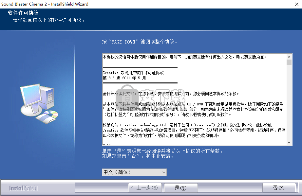This screenshot has height=196, width=302.
Task: Click the paragraph starting 请仔细阅读此文档
Action: pos(171,94)
